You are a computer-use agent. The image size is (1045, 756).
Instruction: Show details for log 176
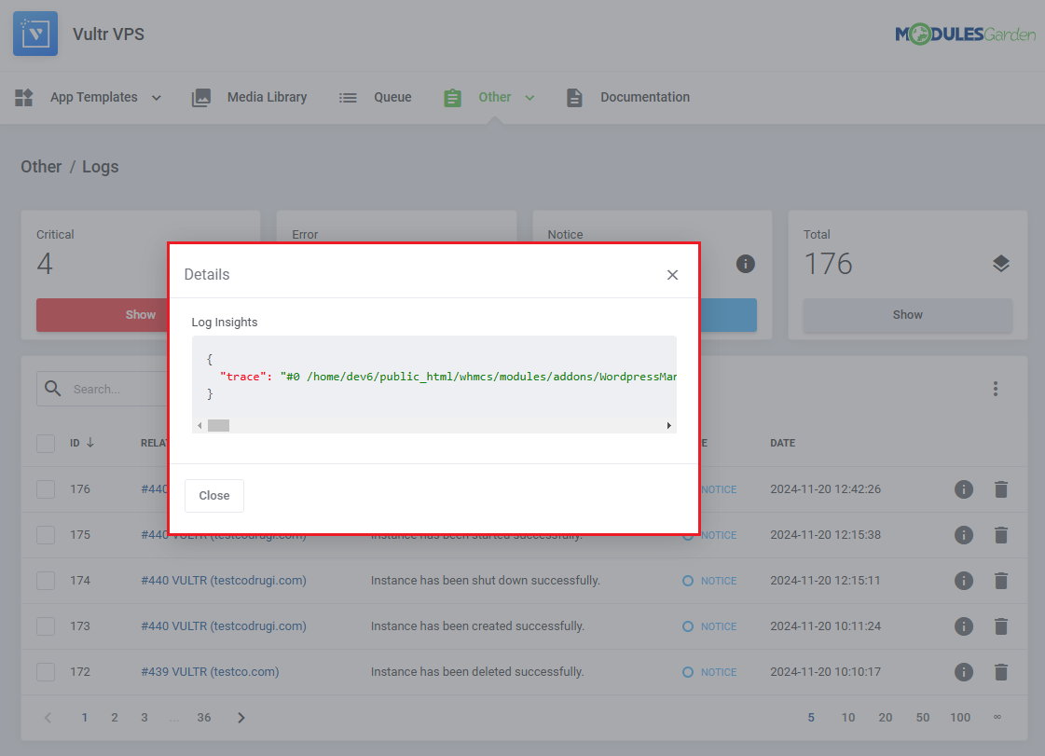pos(964,489)
